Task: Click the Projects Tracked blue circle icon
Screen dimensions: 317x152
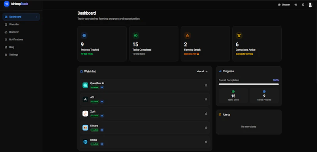Action: (x=84, y=36)
